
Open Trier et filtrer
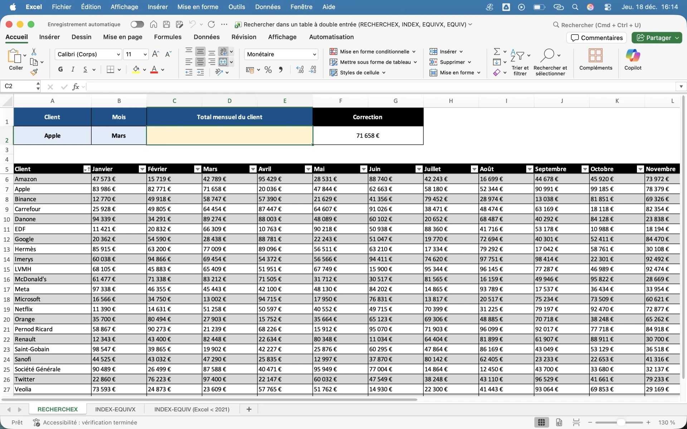(520, 62)
